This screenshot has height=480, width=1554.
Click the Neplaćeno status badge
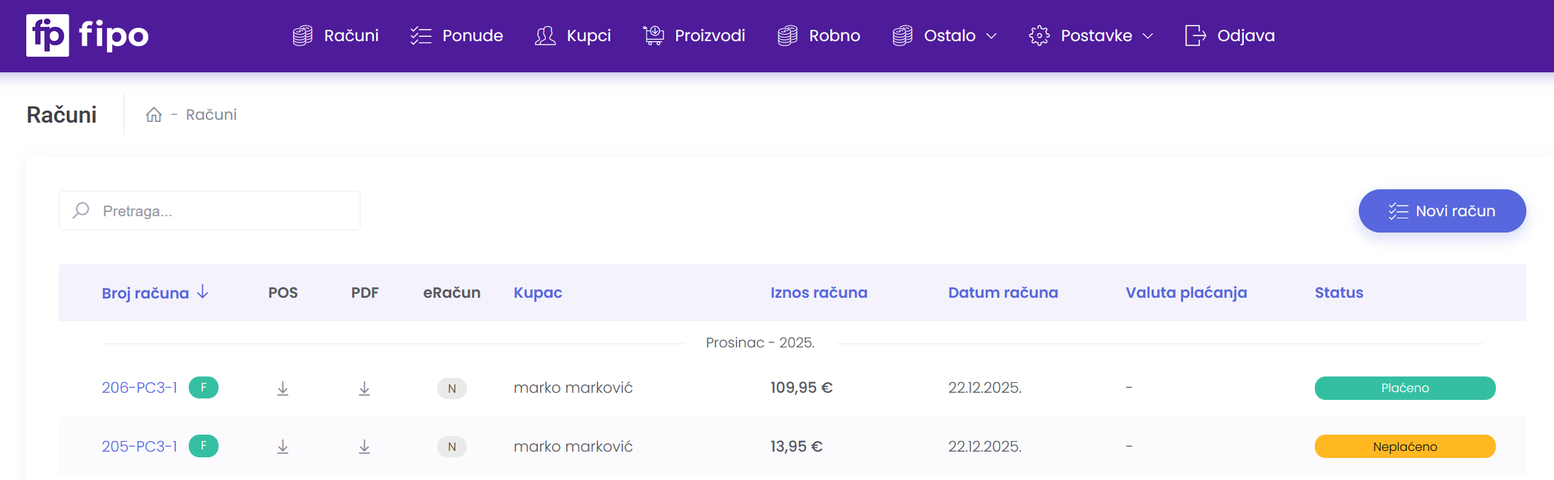click(x=1404, y=447)
